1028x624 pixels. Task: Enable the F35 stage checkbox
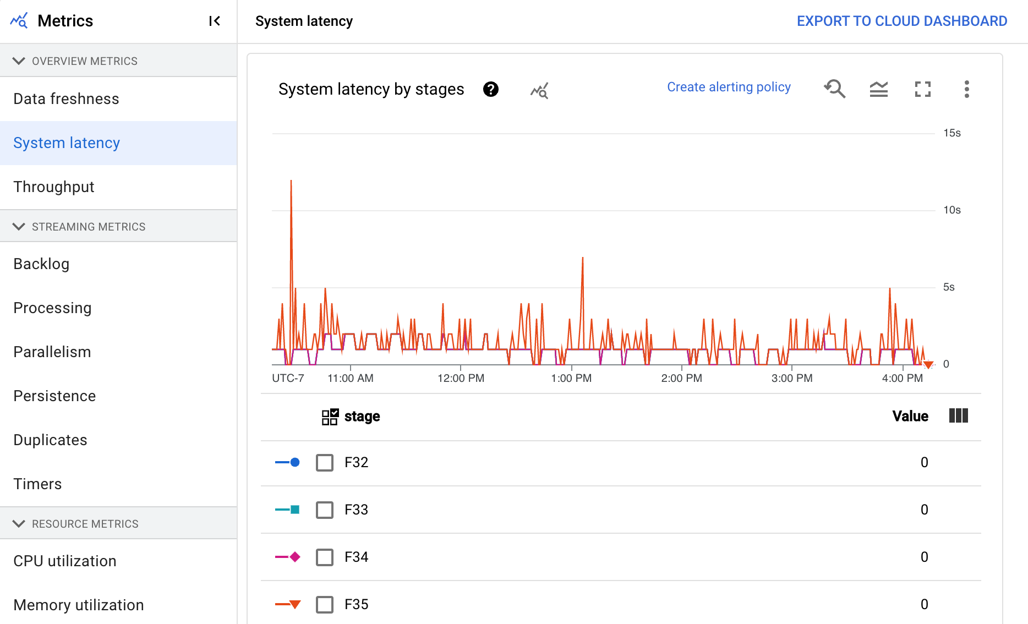pos(324,604)
